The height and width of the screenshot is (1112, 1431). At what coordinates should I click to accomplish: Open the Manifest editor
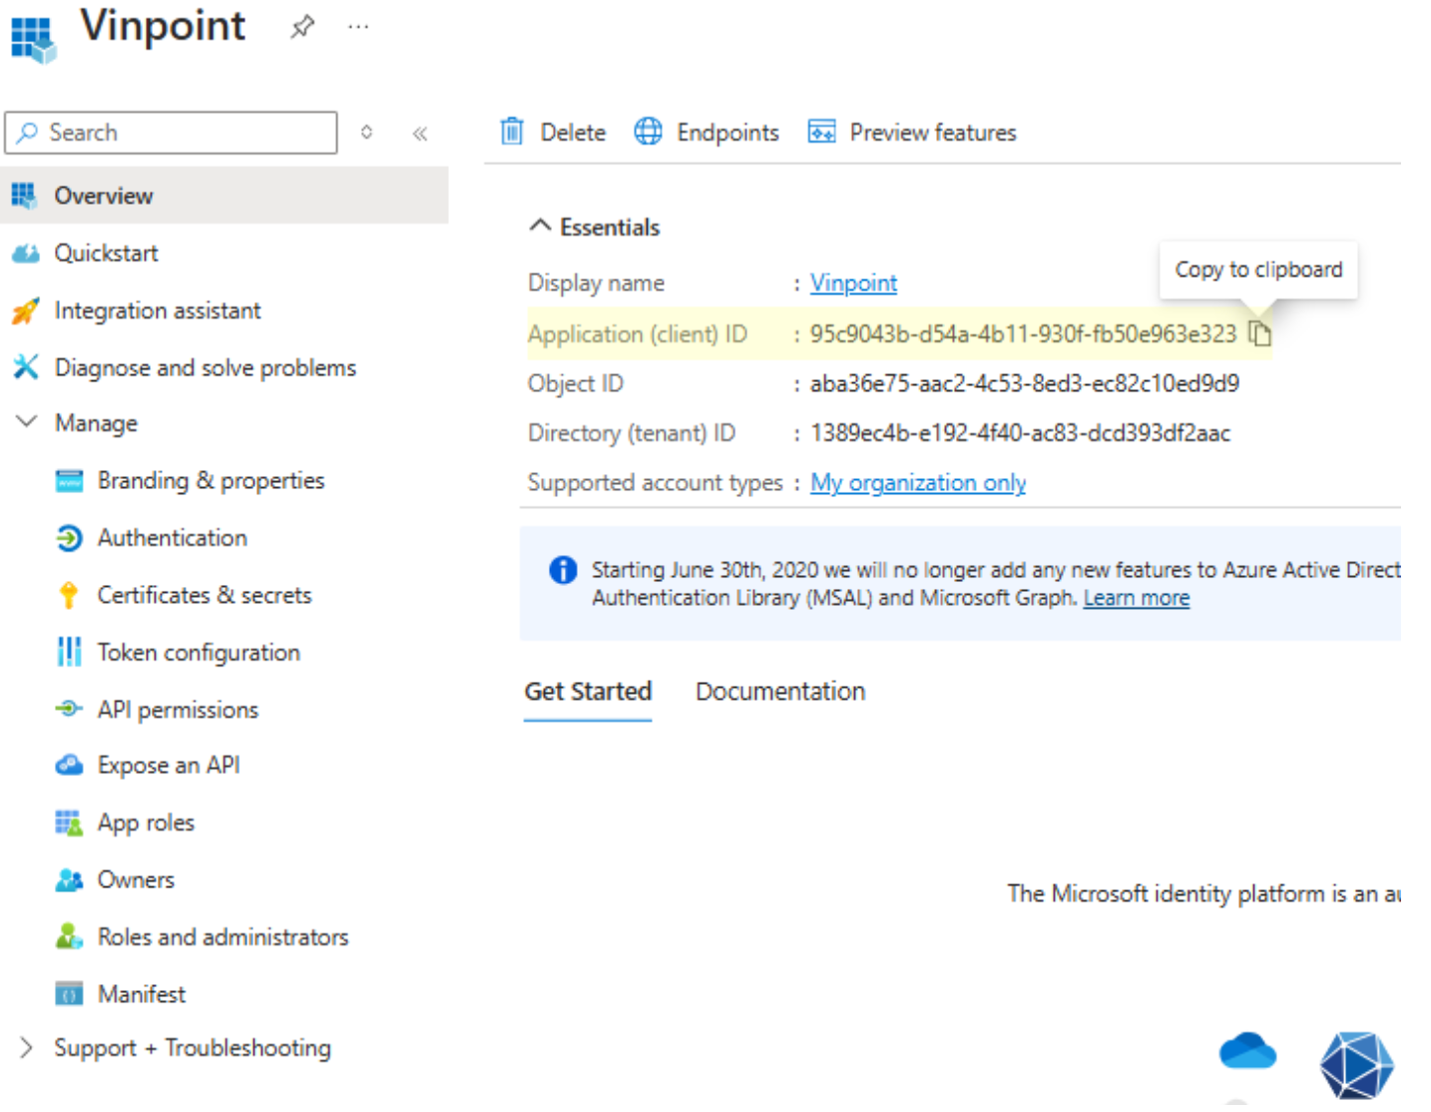click(x=141, y=994)
